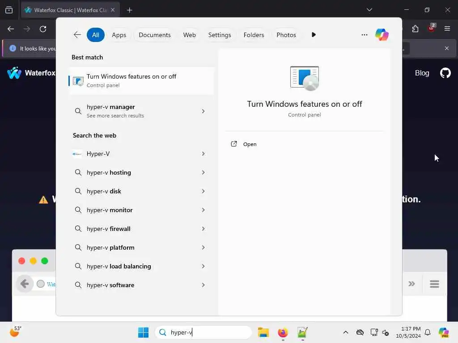Viewport: 458px width, 343px height.
Task: Open Firefox from the taskbar
Action: coord(283,332)
